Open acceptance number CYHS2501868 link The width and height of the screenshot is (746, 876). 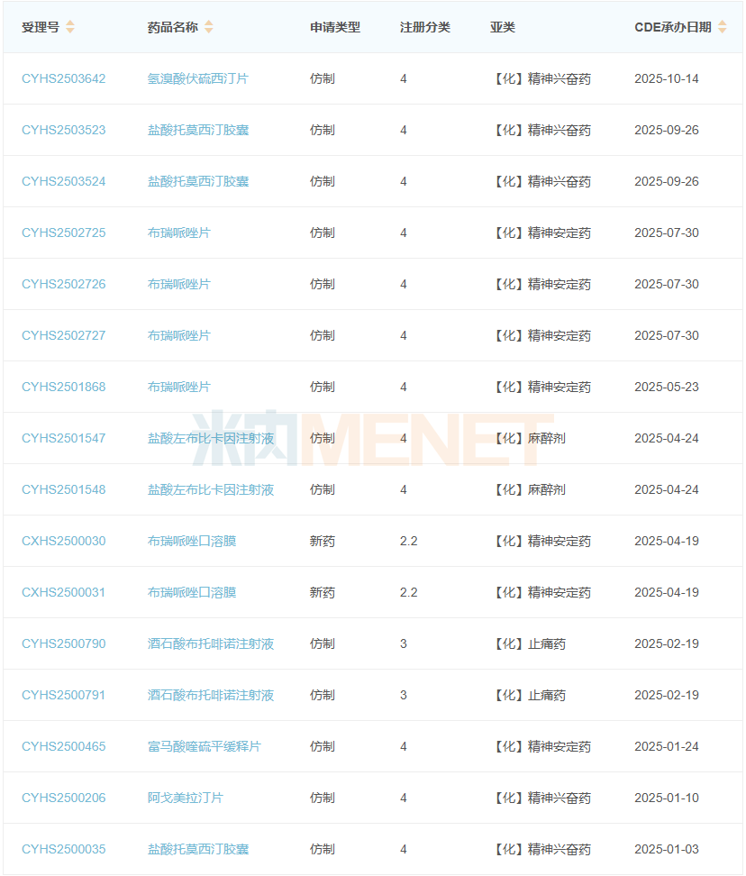(63, 387)
